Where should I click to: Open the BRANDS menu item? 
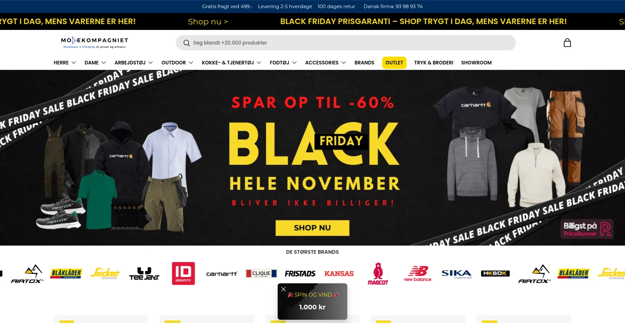coord(364,62)
